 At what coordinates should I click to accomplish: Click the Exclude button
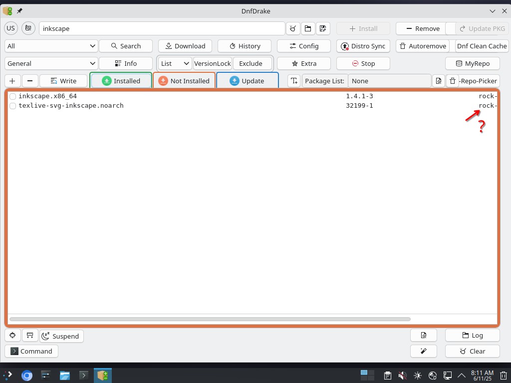[x=252, y=63]
